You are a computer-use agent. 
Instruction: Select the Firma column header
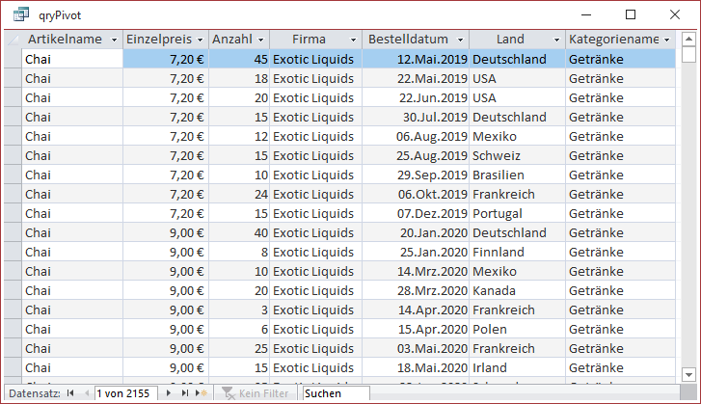tap(309, 40)
